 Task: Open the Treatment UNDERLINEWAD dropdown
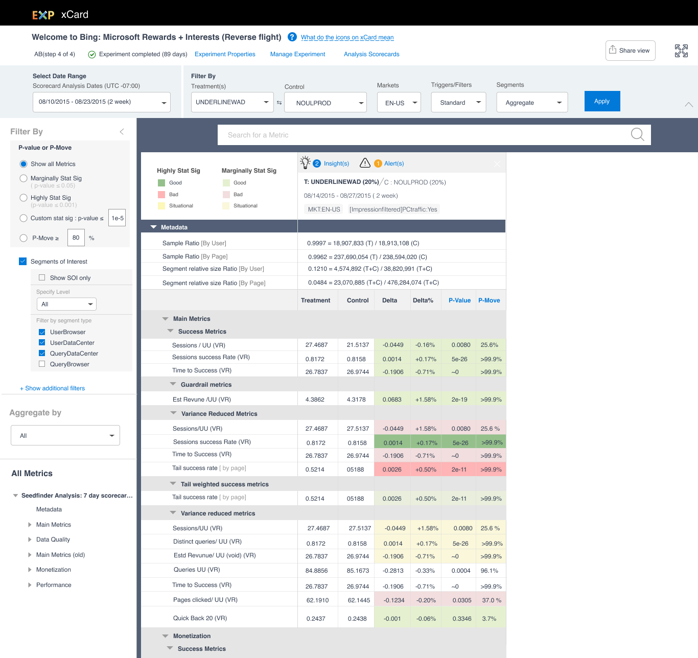(x=232, y=102)
